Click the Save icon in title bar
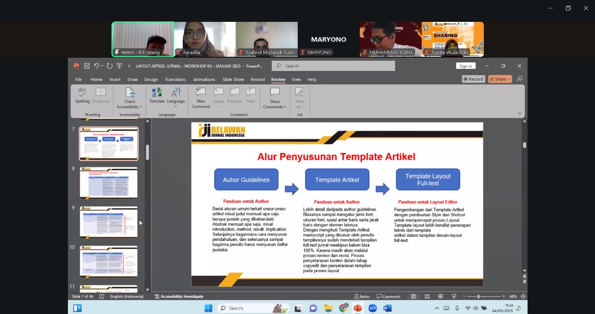The width and height of the screenshot is (595, 314). (x=86, y=66)
